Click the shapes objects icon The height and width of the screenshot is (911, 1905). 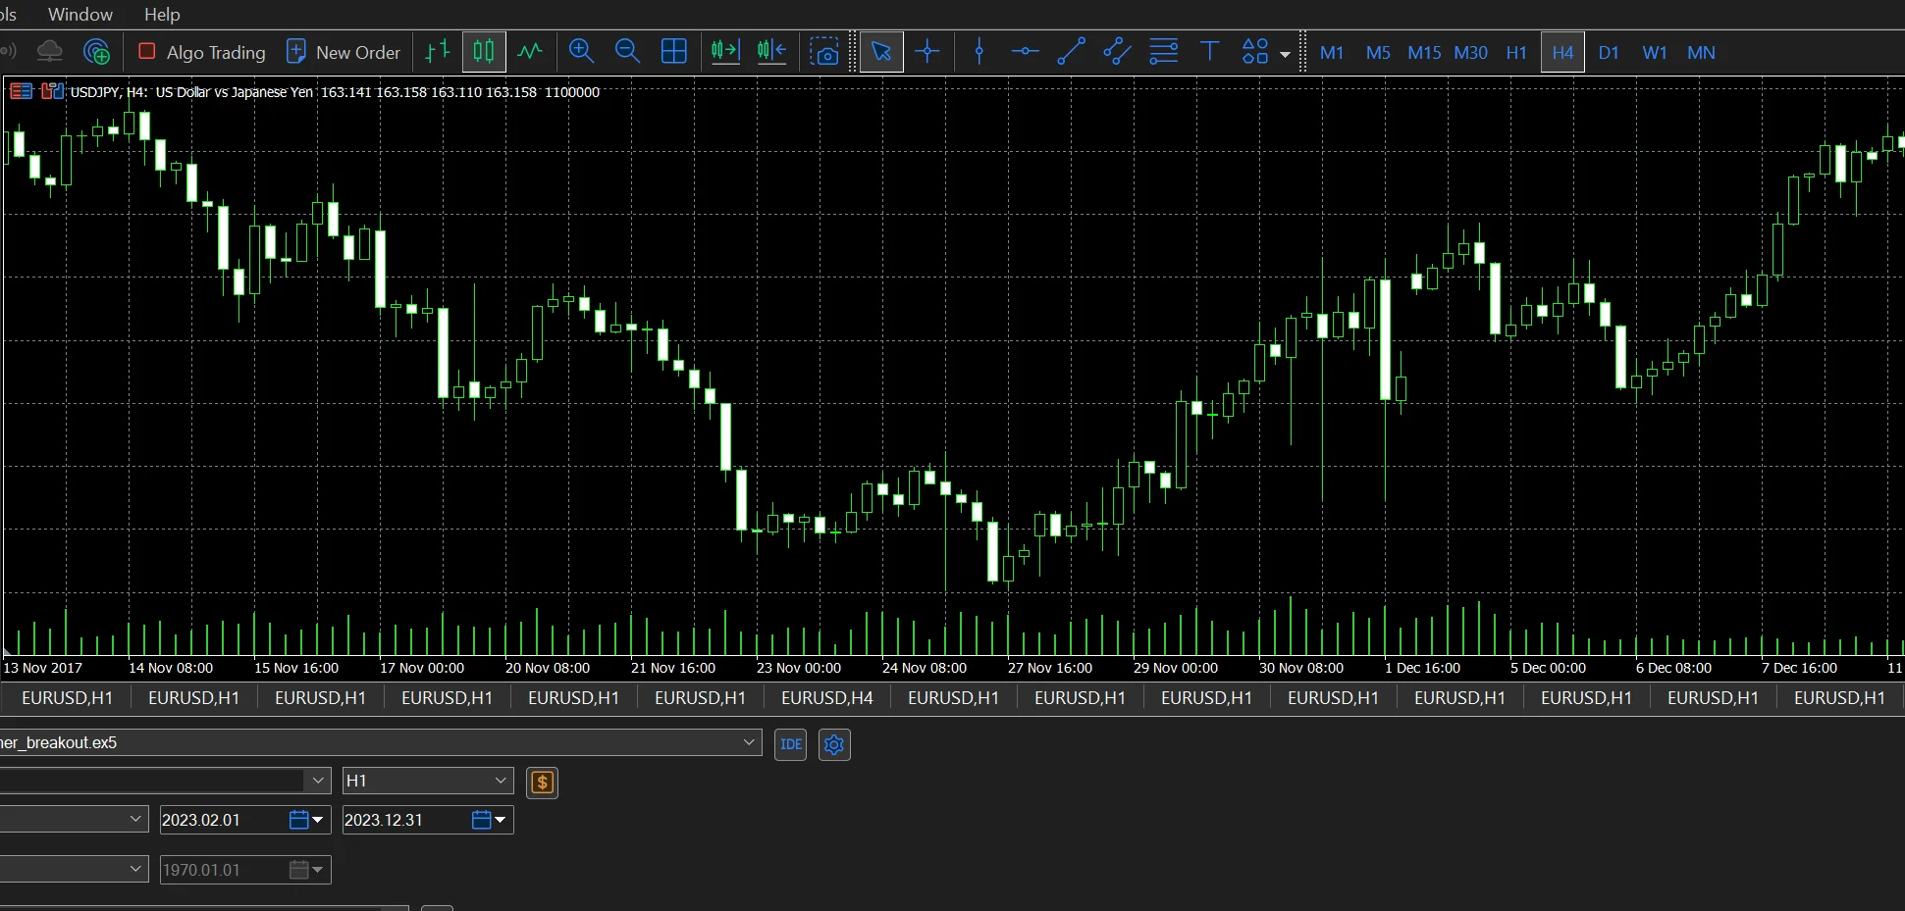point(1255,52)
